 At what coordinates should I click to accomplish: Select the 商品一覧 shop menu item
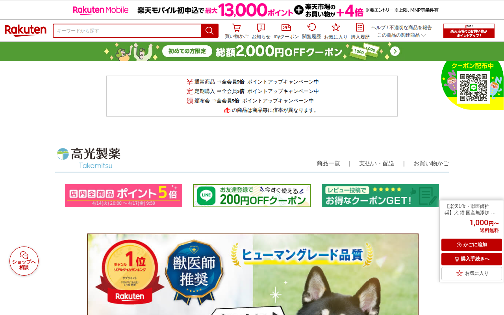click(x=328, y=163)
